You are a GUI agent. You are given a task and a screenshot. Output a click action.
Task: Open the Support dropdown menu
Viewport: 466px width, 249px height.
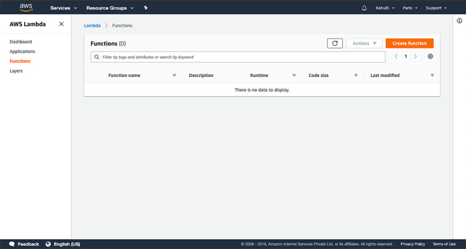click(x=436, y=8)
